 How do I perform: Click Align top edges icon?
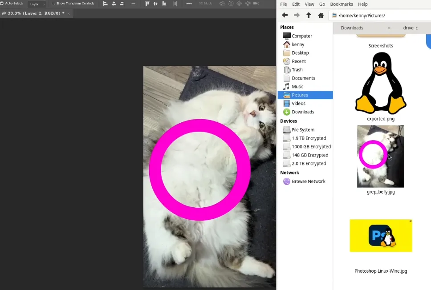coord(147,4)
